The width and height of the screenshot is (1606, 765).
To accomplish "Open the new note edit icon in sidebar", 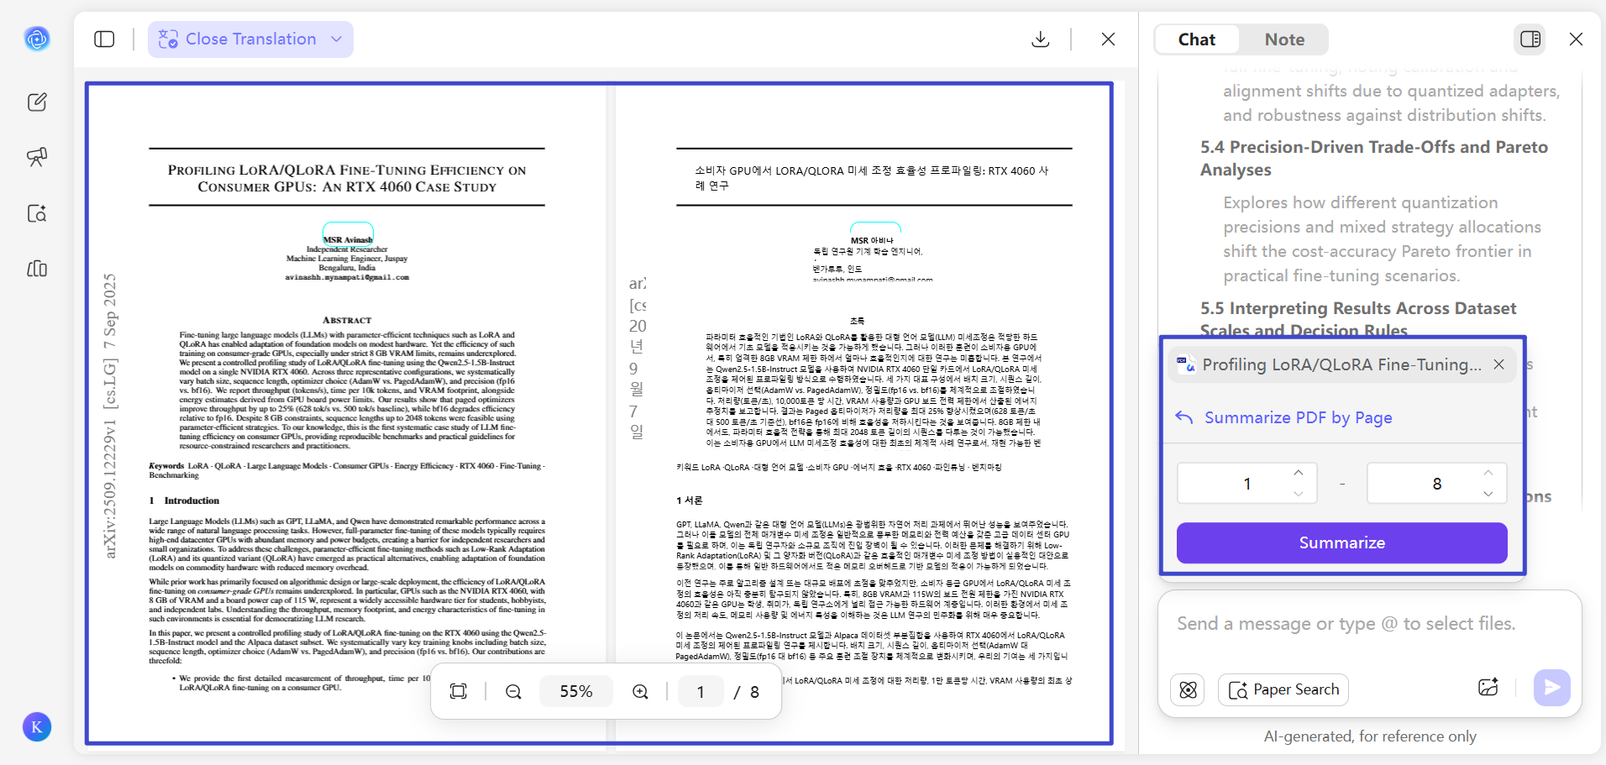I will [37, 102].
